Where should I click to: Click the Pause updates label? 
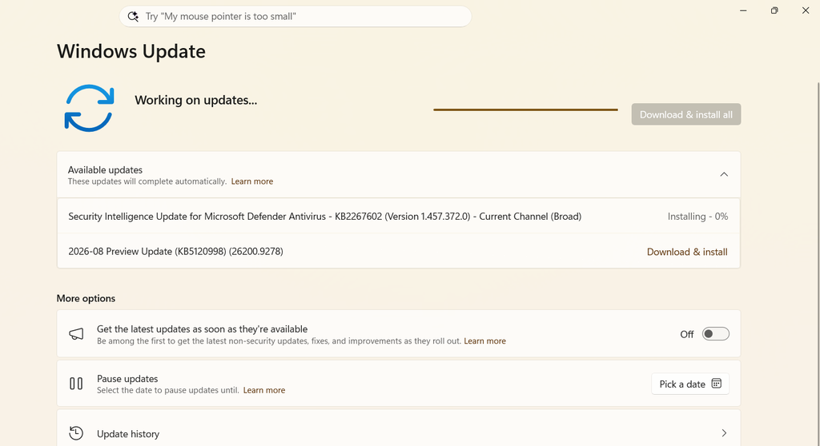click(127, 379)
